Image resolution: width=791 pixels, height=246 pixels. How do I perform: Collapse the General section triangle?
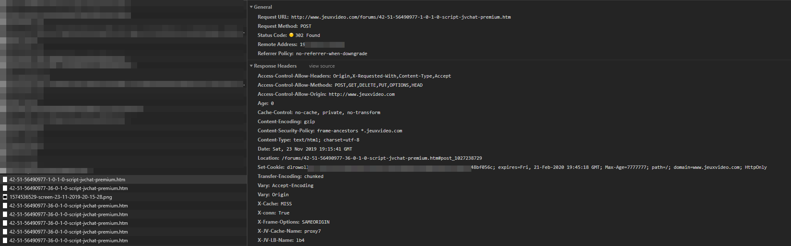point(251,7)
